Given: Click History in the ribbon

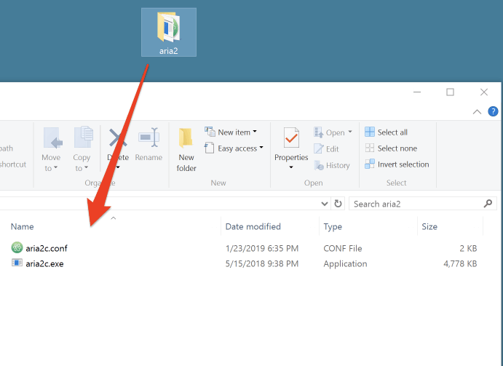Looking at the screenshot, I should coord(332,165).
